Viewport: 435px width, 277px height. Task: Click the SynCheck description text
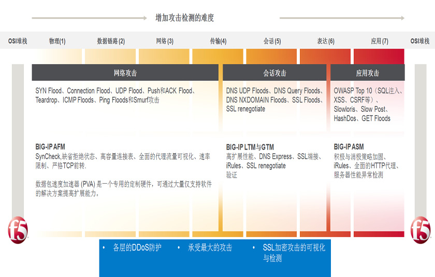[123, 161]
